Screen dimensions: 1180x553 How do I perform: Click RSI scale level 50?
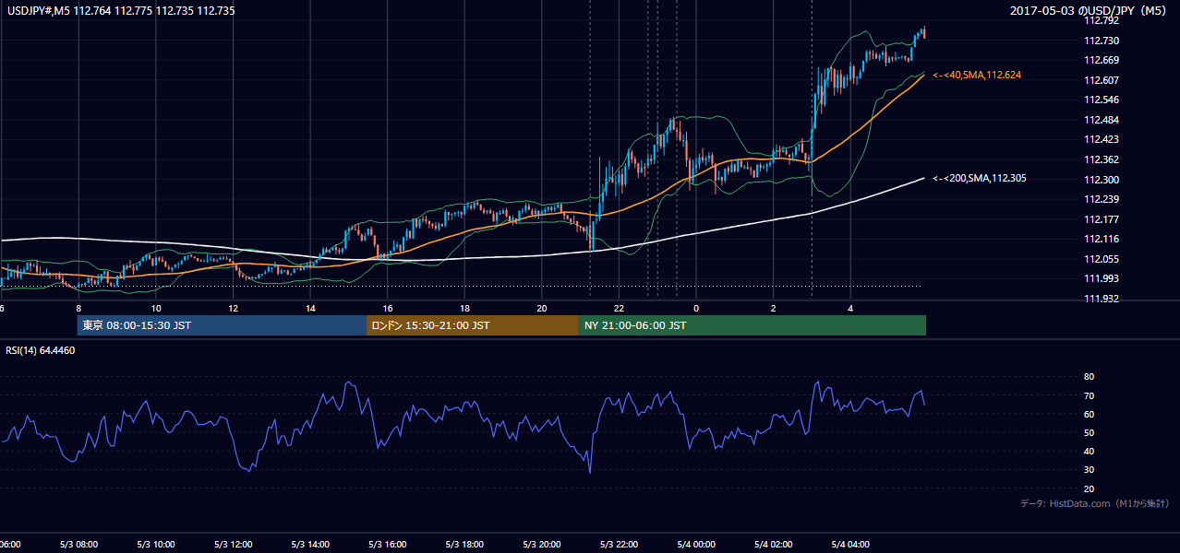tap(1090, 433)
